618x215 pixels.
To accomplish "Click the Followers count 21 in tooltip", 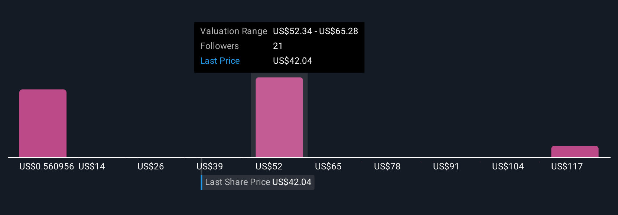I will (x=278, y=46).
